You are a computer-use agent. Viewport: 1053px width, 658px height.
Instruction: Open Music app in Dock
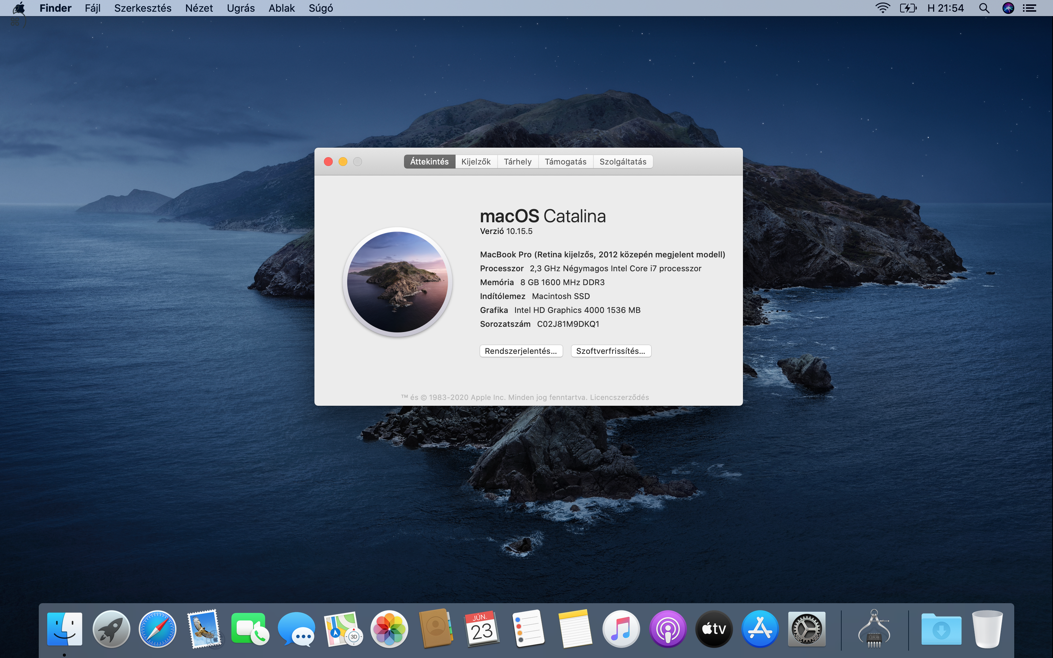pos(621,629)
